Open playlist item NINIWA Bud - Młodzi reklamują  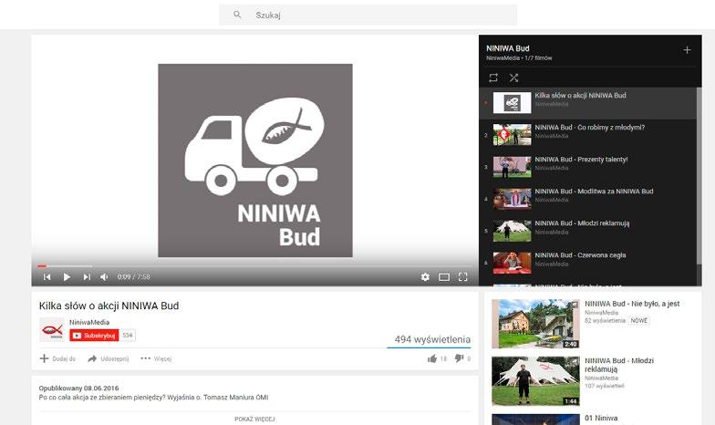(588, 231)
